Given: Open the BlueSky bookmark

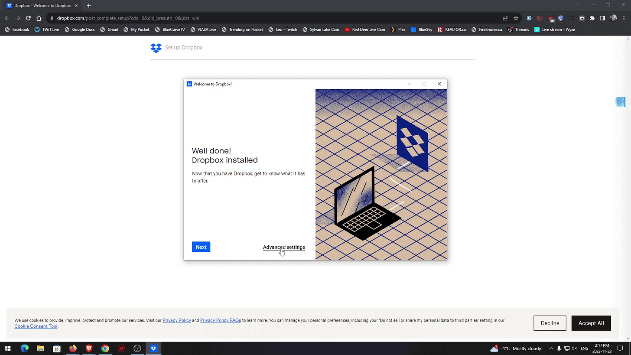Looking at the screenshot, I should tap(421, 29).
